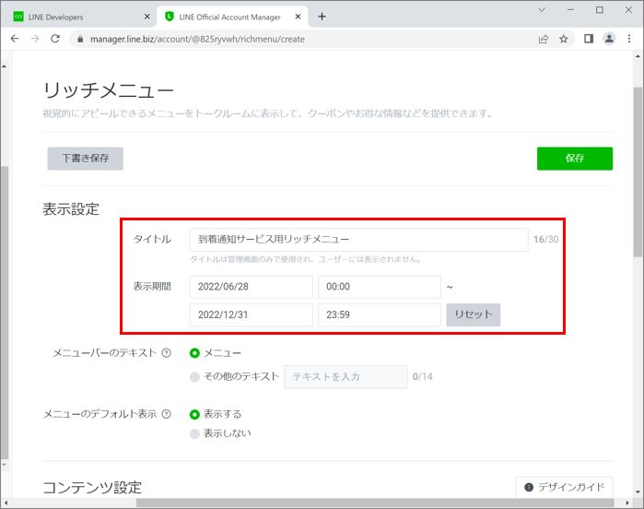
Task: Open the share page icon
Action: click(x=543, y=39)
